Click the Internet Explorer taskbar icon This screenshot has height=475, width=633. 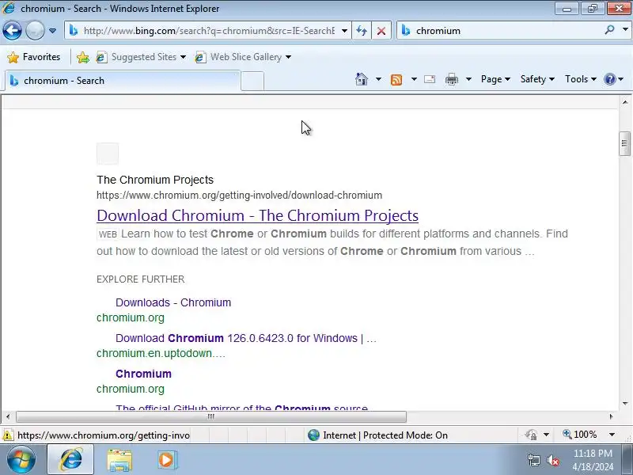(x=70, y=460)
